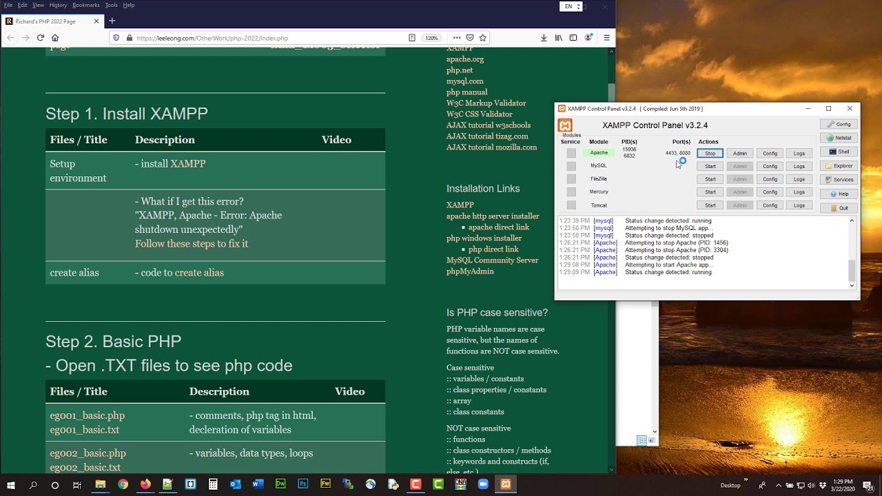View Tomcat Logs
The height and width of the screenshot is (496, 882).
coord(799,205)
